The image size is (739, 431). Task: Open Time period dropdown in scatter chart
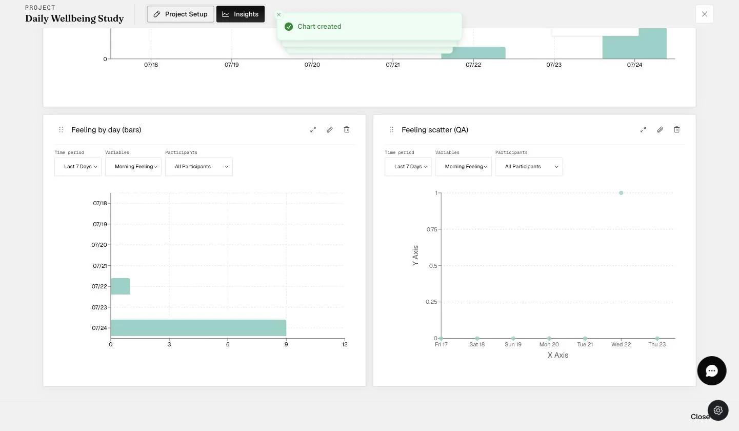coord(408,167)
